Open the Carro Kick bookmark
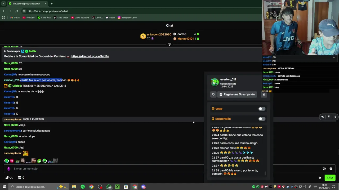This screenshot has height=190, width=339. pos(44,18)
